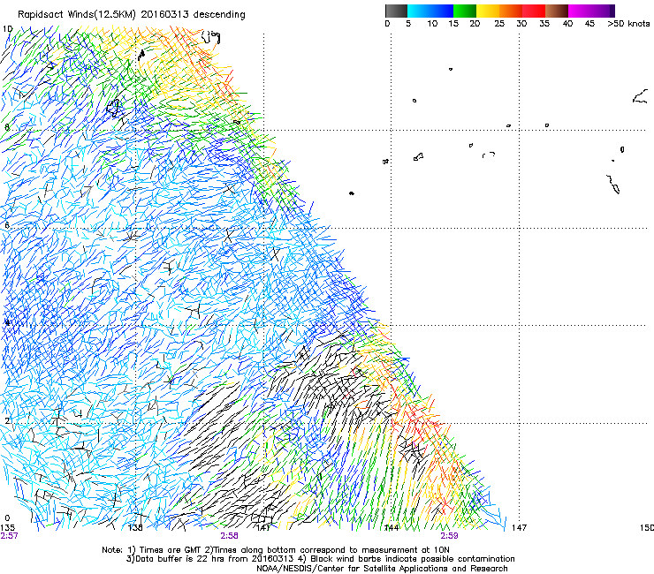Click the legend label "0" under the color bar
Screen dimensions: 654x574
pyautogui.click(x=387, y=24)
